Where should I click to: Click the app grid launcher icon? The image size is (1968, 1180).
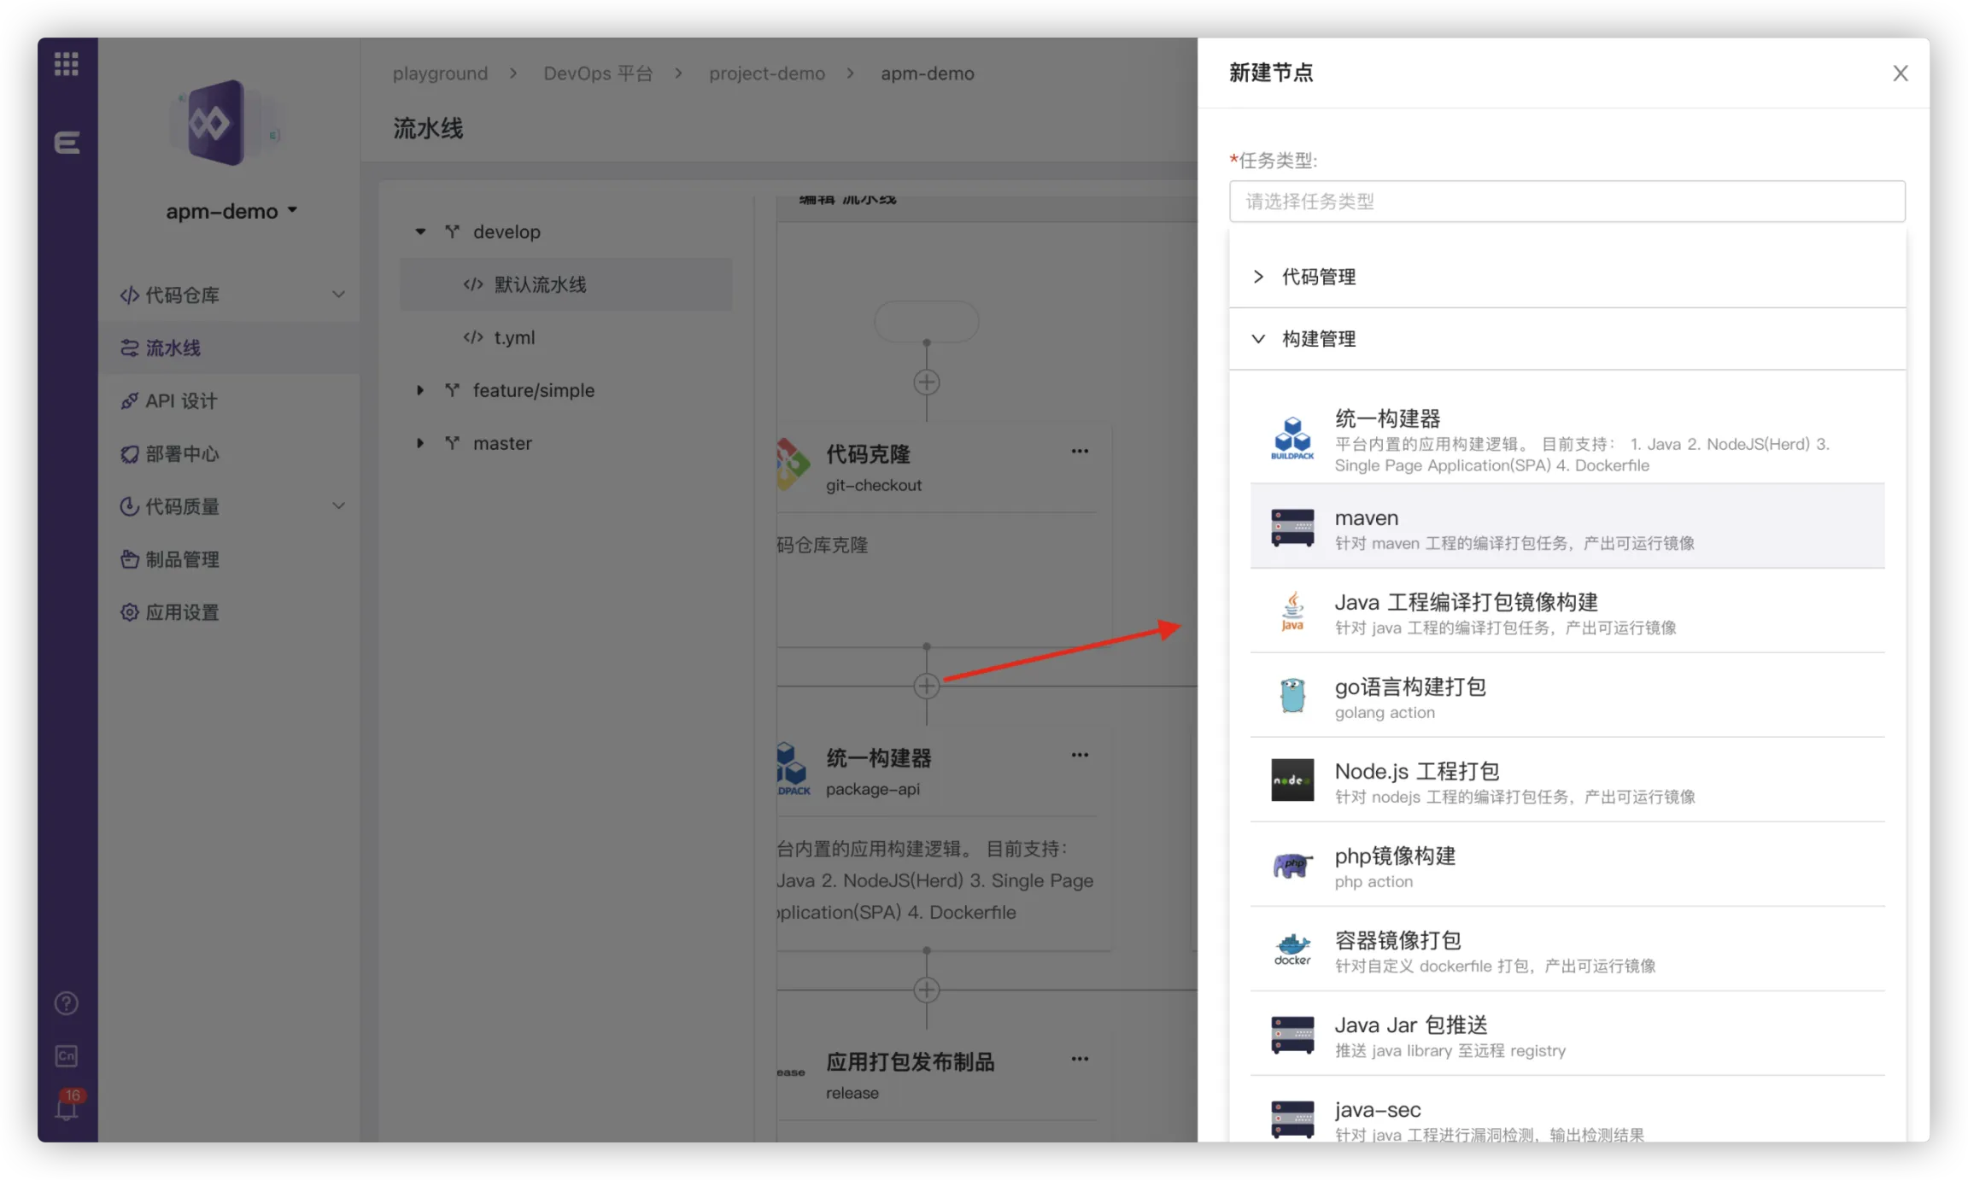point(67,64)
